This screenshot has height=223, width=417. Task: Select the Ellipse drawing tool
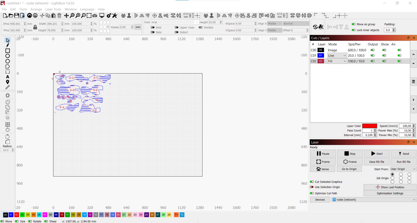pos(8,56)
